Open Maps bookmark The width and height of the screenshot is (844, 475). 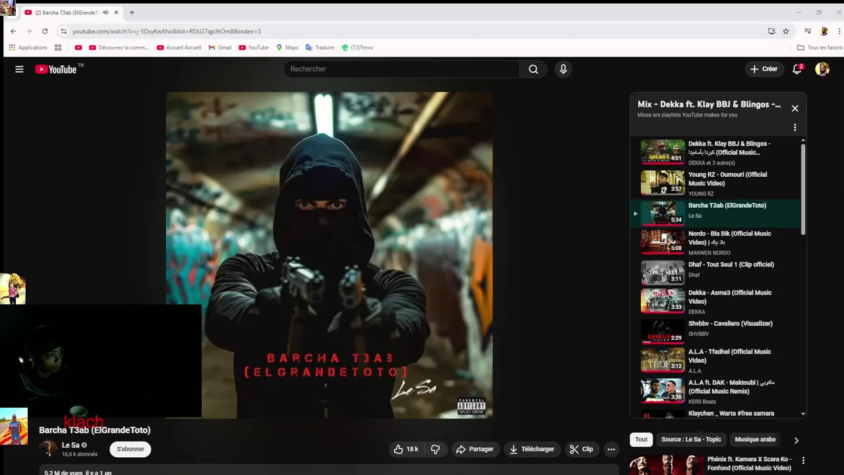[x=287, y=47]
